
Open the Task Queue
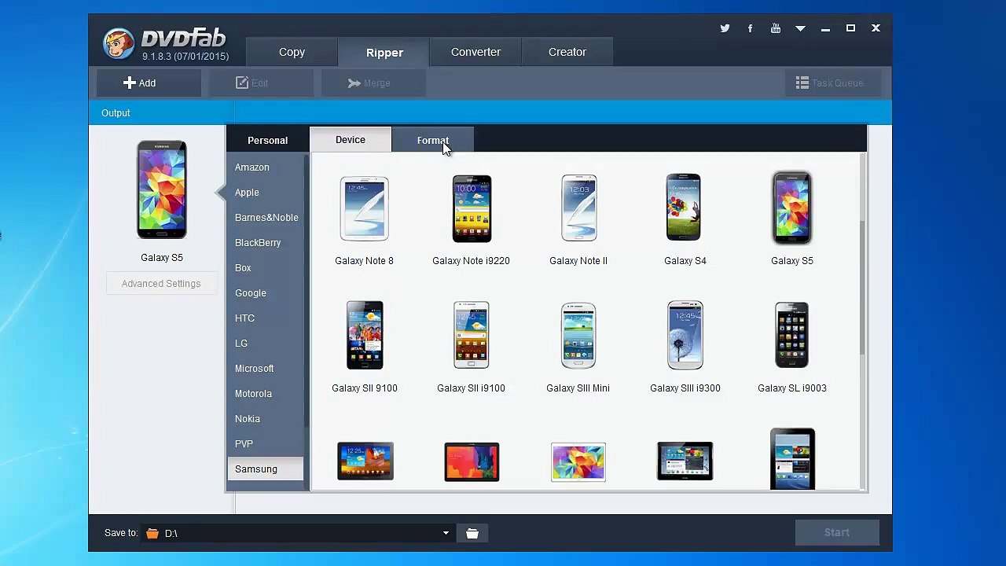[x=832, y=83]
